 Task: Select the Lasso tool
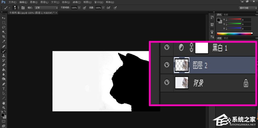[x=4, y=27]
